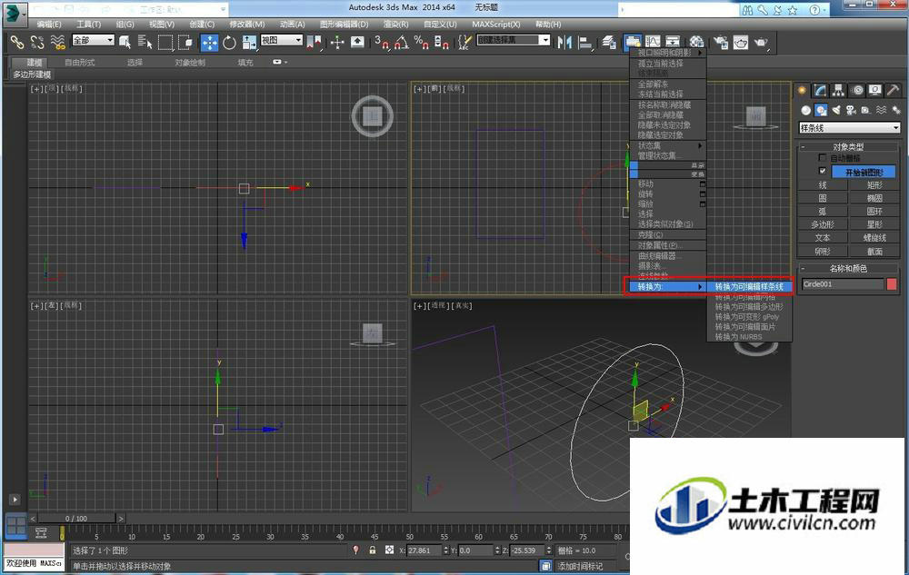Open the Render Setup teapot icon
This screenshot has width=909, height=575.
(721, 43)
